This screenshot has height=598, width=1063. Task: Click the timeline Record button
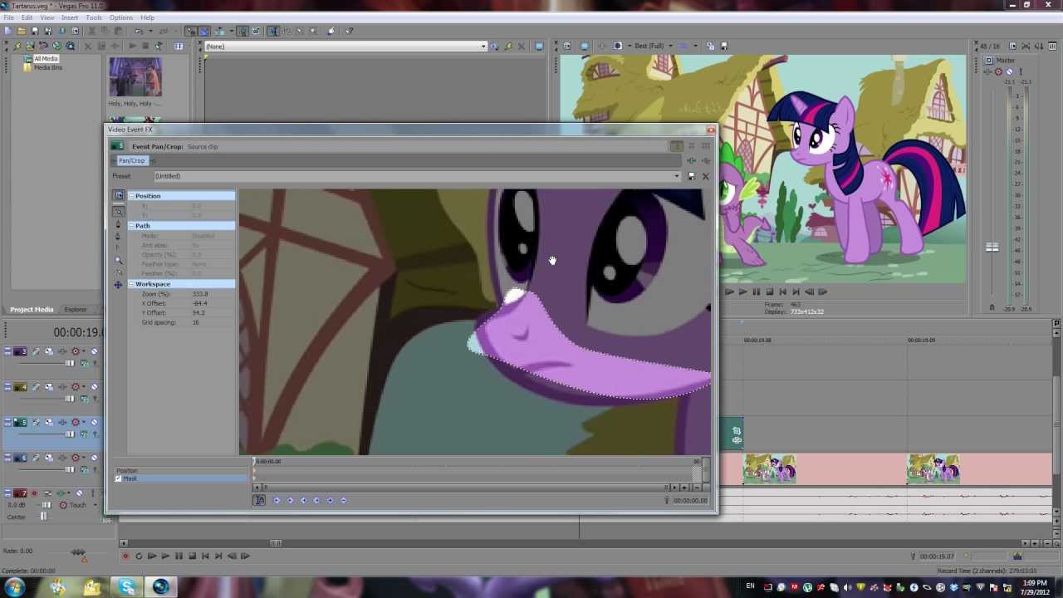point(125,556)
